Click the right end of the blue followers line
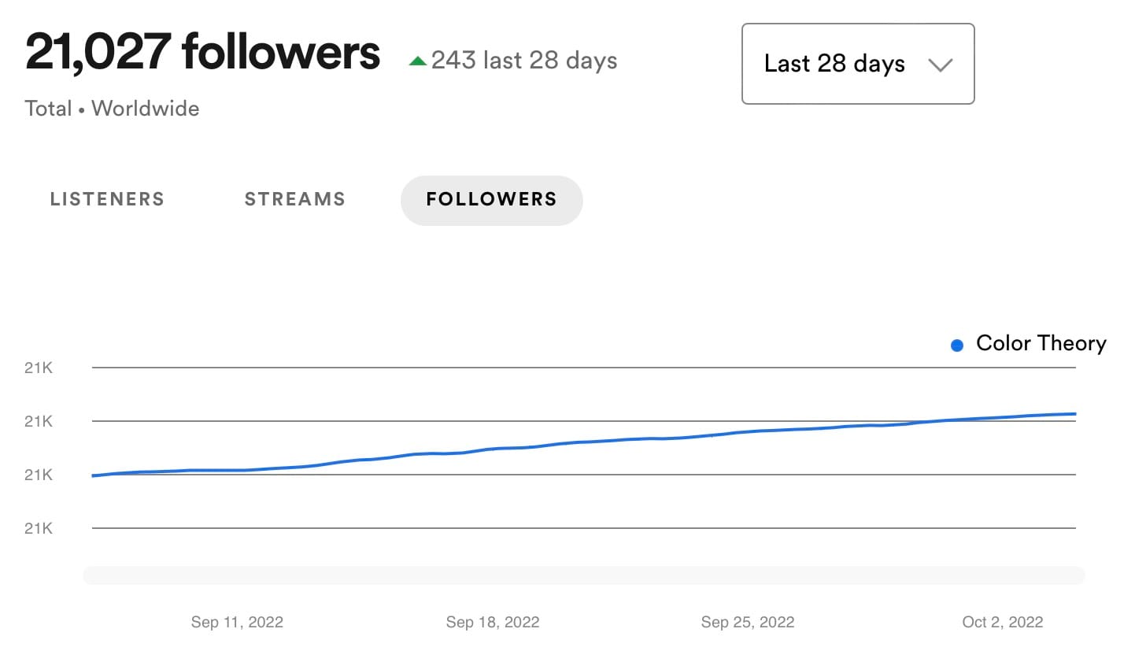Screen dimensions: 1135x662 tap(1074, 414)
